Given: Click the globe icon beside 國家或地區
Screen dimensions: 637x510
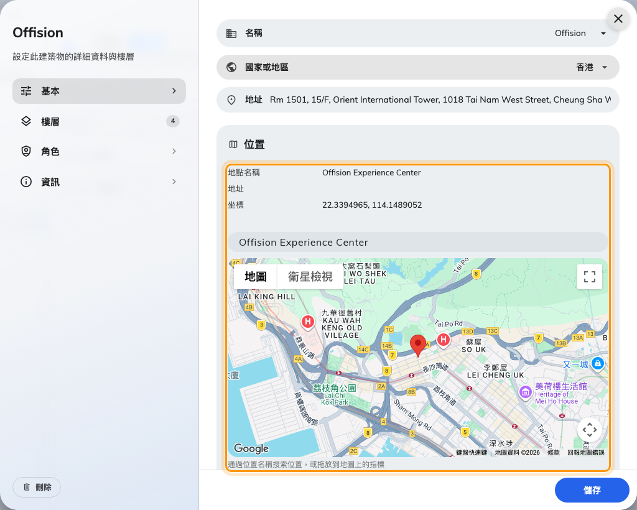Looking at the screenshot, I should click(x=231, y=67).
